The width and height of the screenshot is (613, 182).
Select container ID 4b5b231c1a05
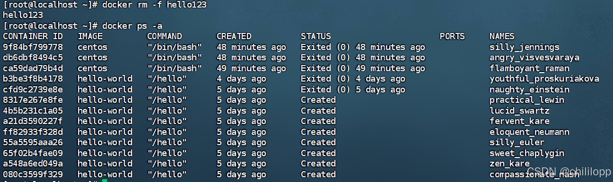(33, 111)
